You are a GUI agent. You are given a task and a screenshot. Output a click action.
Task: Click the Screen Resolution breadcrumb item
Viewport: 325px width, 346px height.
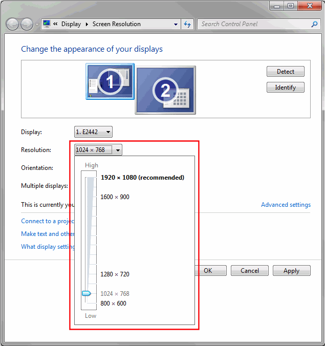116,24
